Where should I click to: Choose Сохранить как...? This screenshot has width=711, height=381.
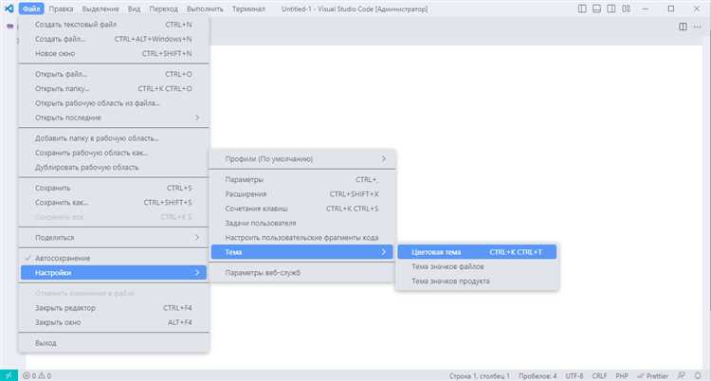114,202
